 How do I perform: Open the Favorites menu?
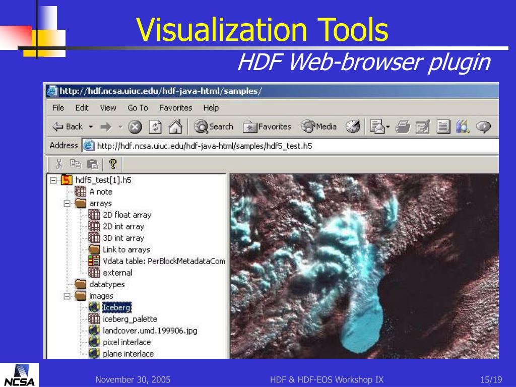click(175, 108)
